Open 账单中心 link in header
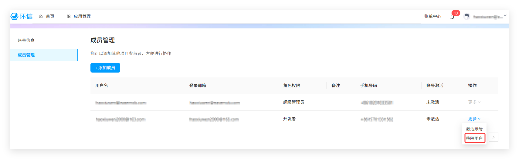The height and width of the screenshot is (159, 519). pos(432,16)
